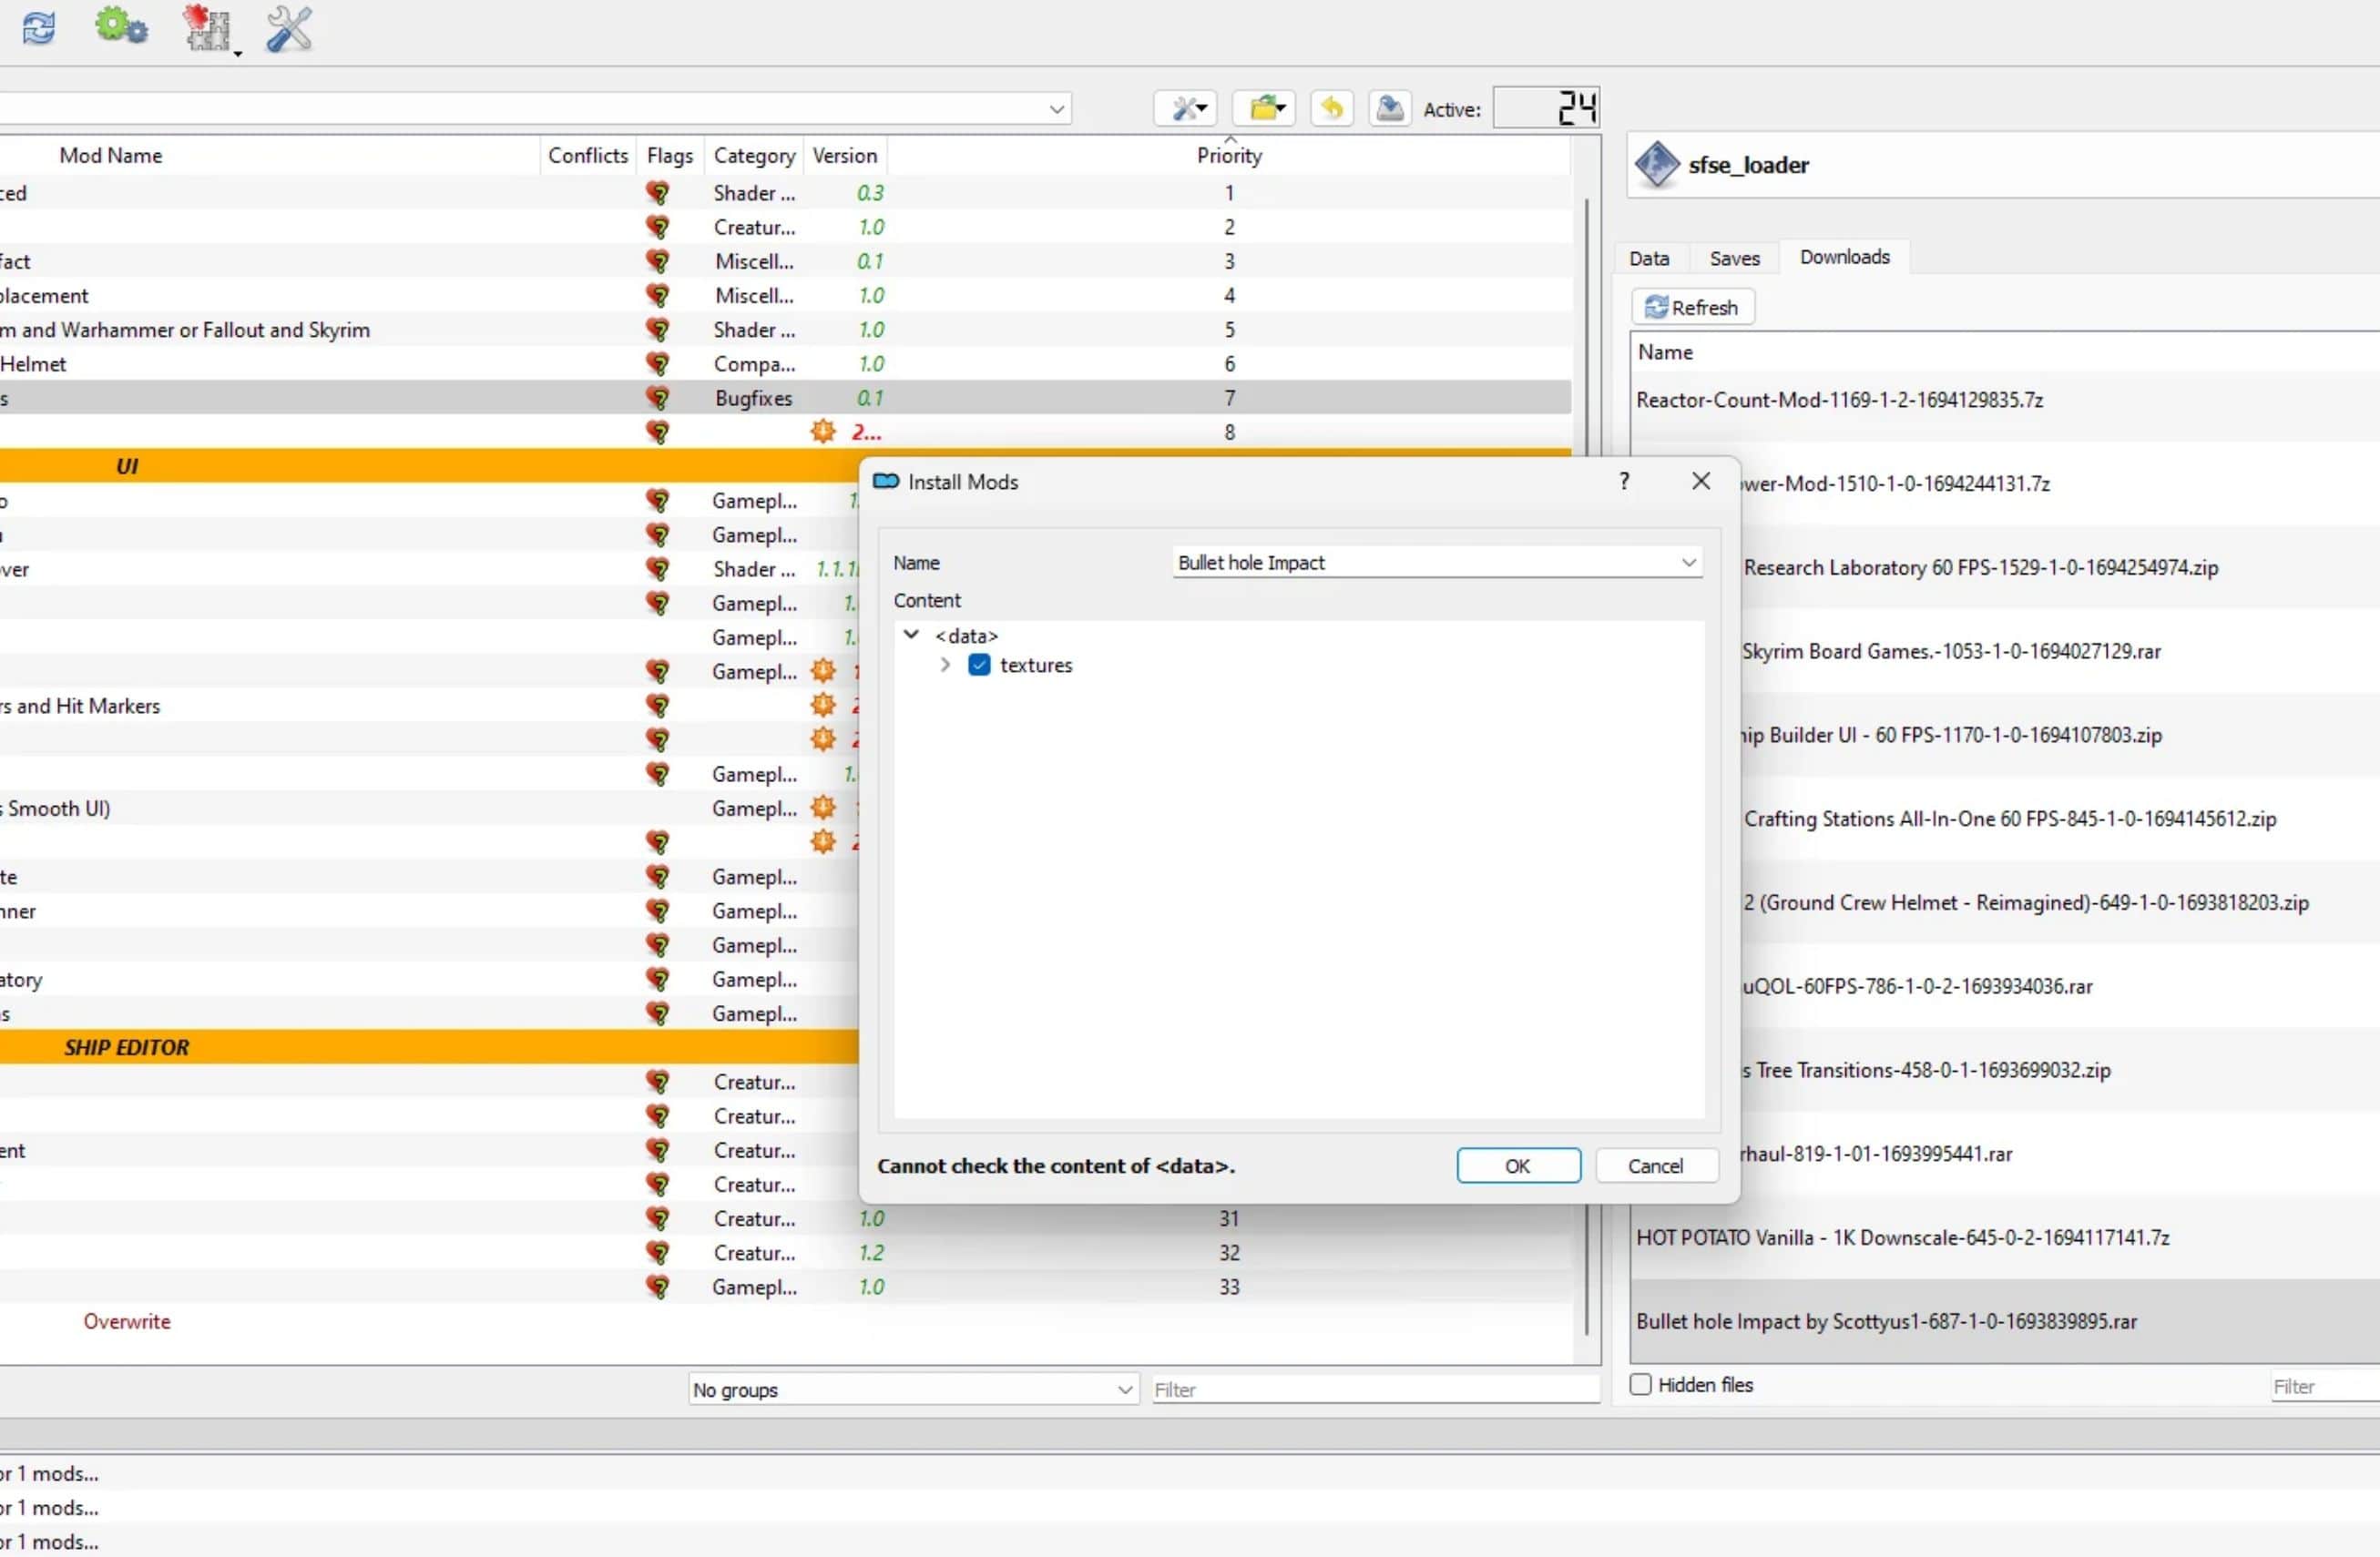Open the No groups dropdown
Viewport: 2380px width, 1557px height.
pyautogui.click(x=912, y=1390)
